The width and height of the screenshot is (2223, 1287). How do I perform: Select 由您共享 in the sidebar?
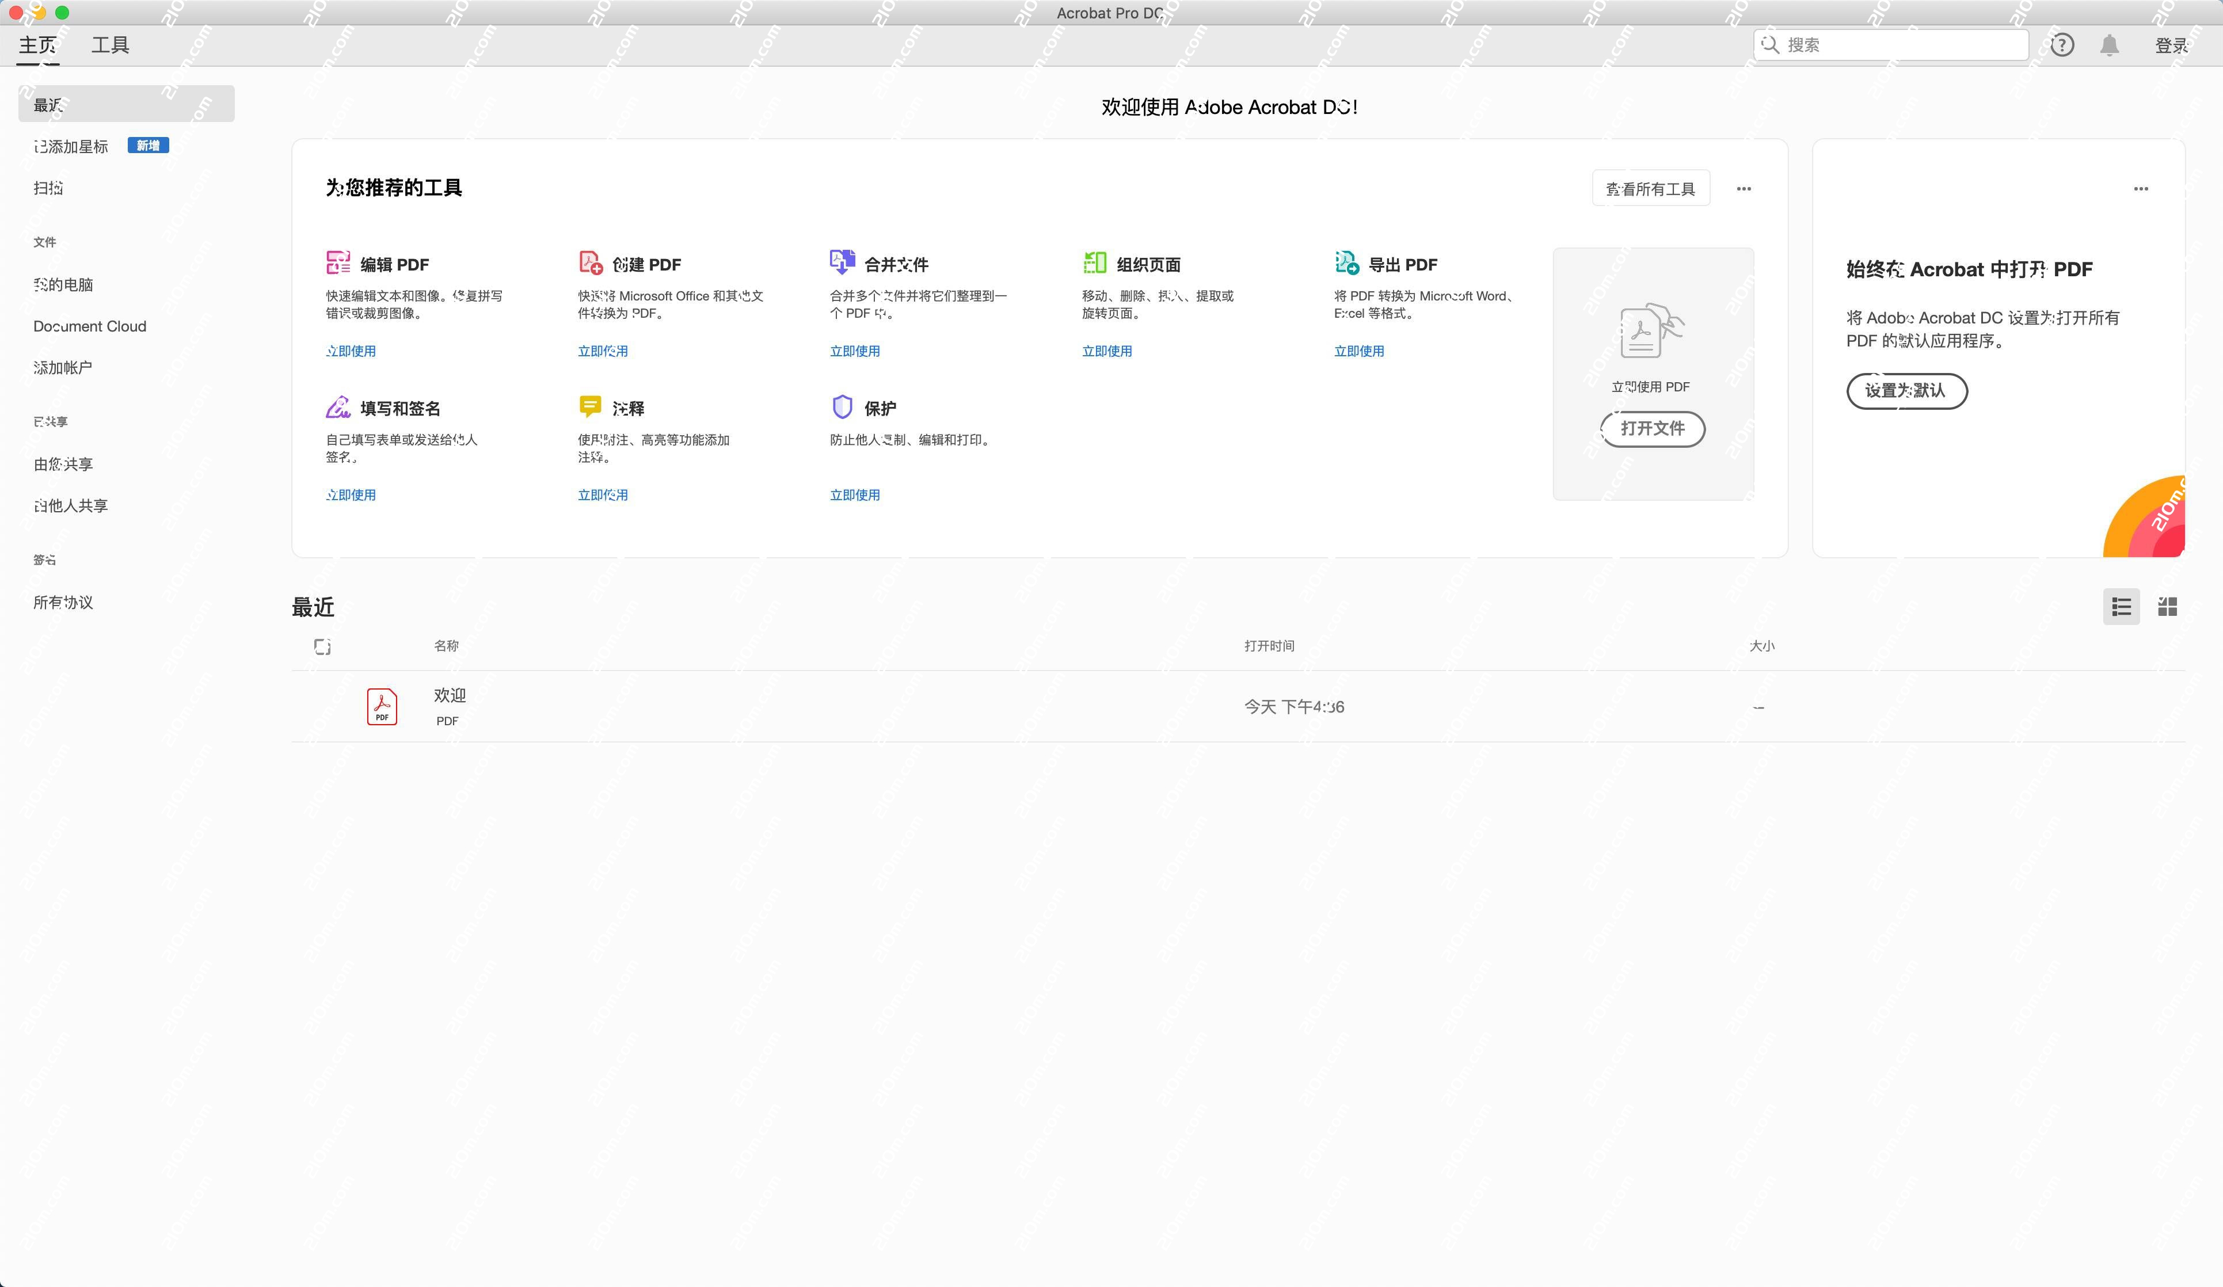[x=63, y=464]
